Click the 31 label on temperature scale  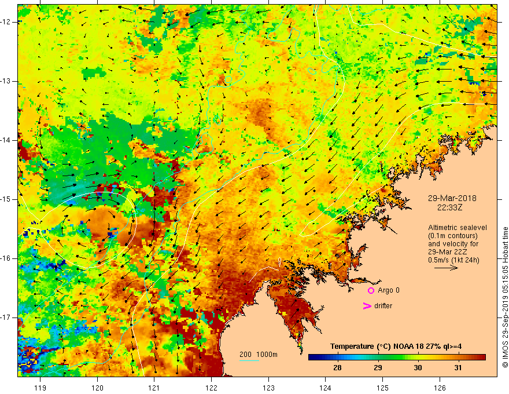tap(458, 368)
